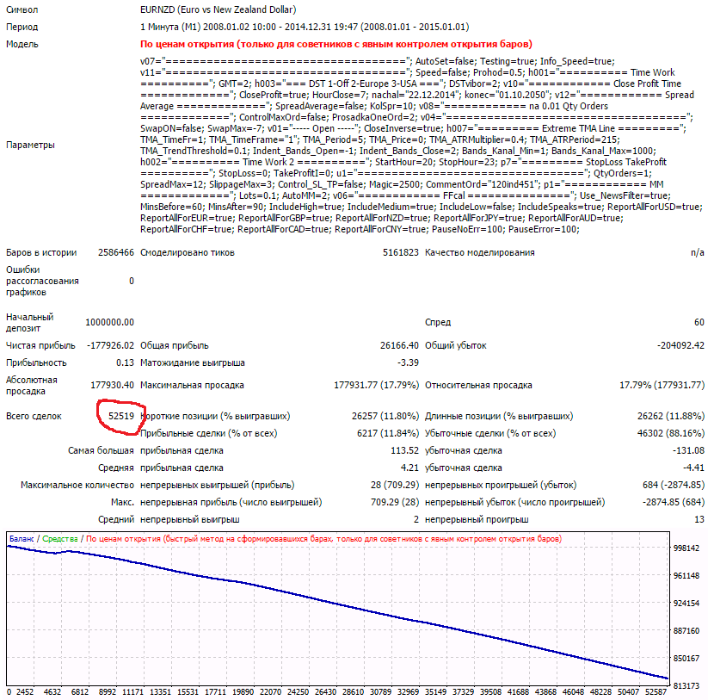Click the 'Параметры' label
This screenshot has width=714, height=700.
(30, 145)
